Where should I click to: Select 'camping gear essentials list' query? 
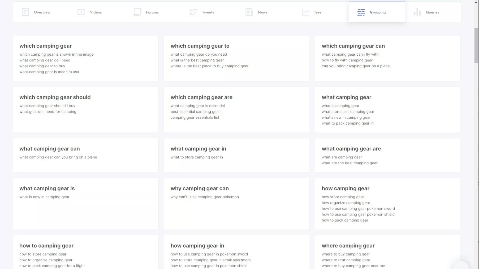pos(195,117)
